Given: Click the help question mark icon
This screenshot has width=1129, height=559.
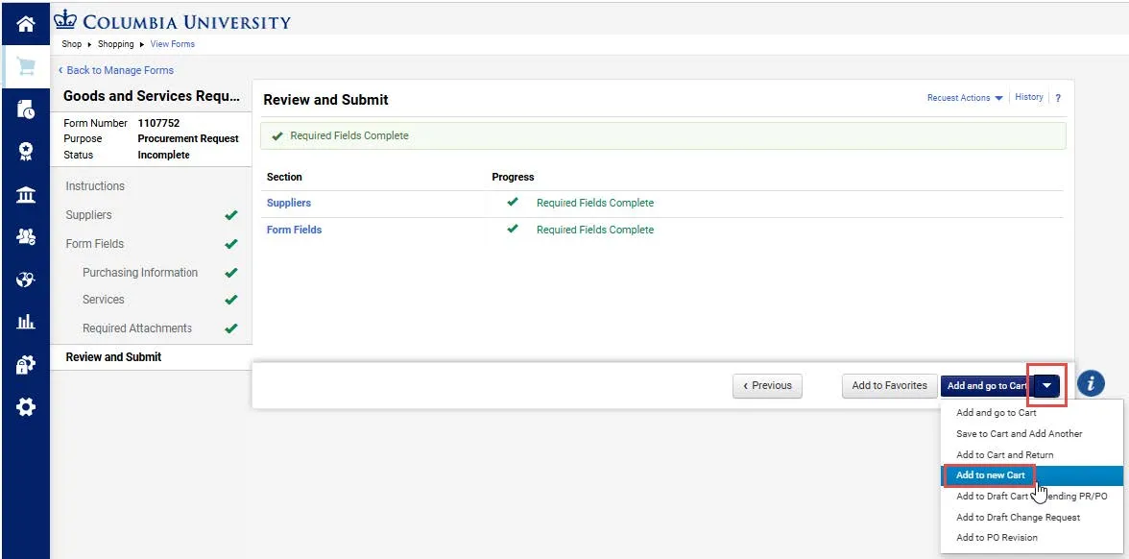Looking at the screenshot, I should pos(1058,98).
